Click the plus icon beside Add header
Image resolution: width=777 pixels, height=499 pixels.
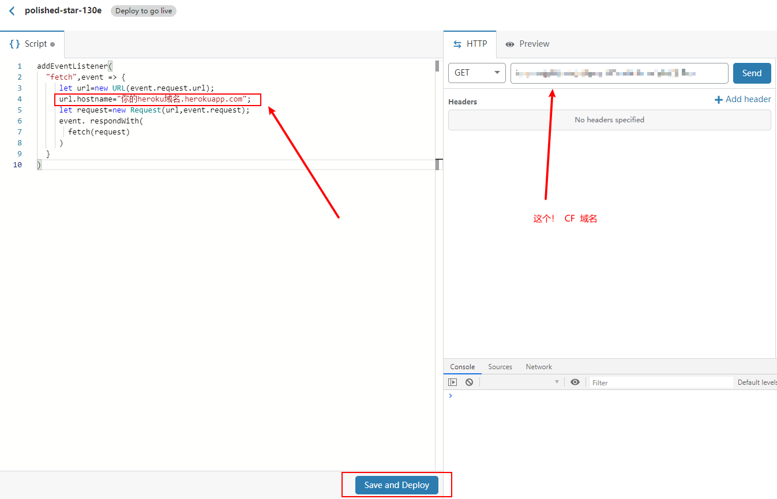click(718, 100)
